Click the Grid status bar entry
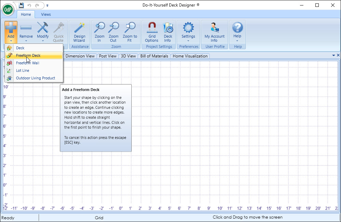341x222 pixels. coord(99,218)
